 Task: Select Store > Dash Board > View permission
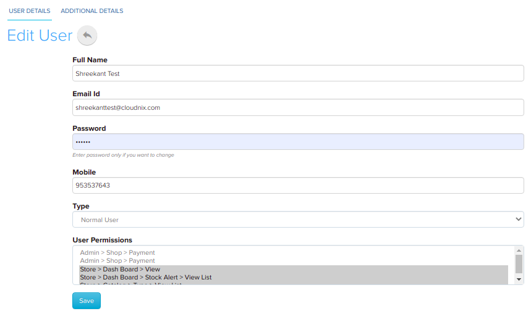[x=294, y=269]
